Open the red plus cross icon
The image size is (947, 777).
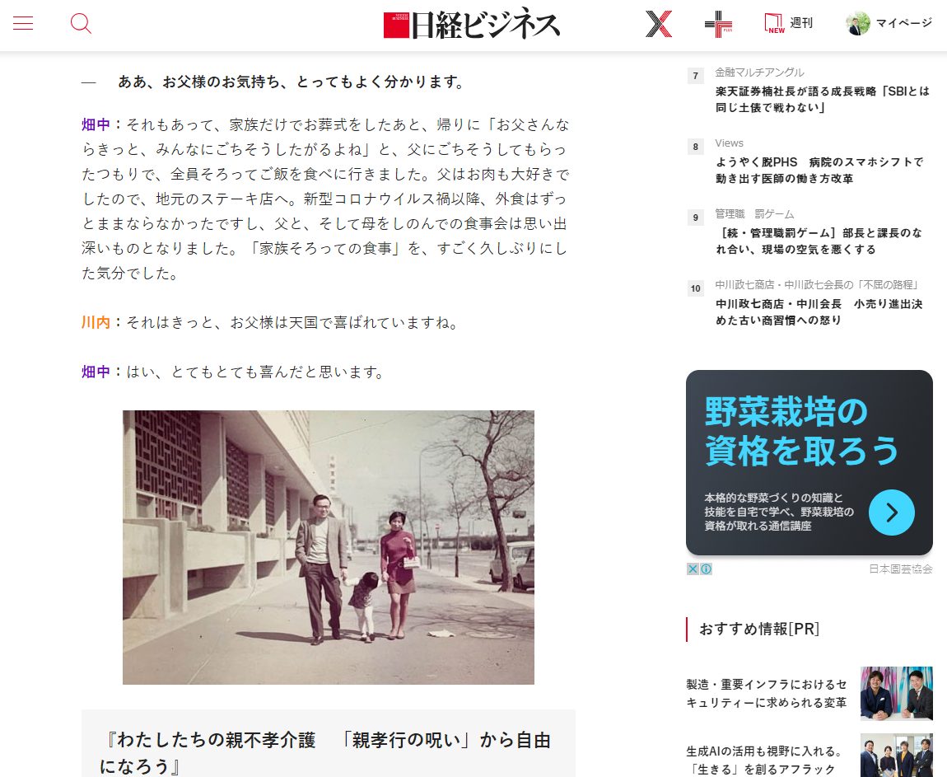(x=718, y=24)
